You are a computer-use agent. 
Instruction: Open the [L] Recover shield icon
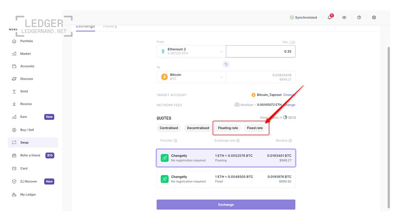[14, 181]
